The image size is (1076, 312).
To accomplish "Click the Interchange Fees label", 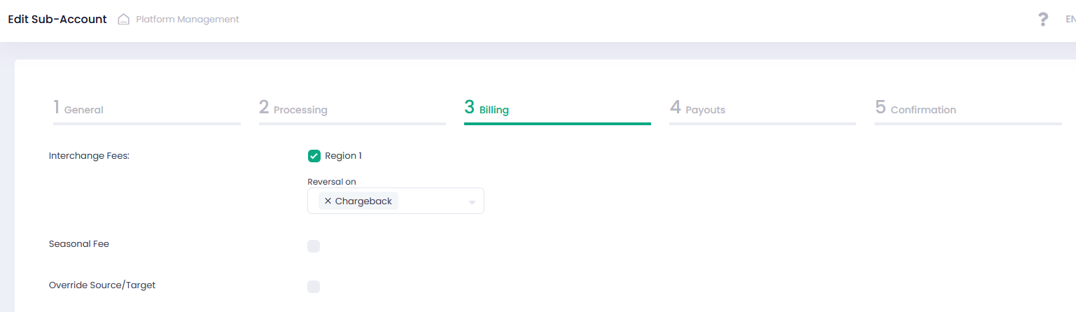I will tap(90, 156).
